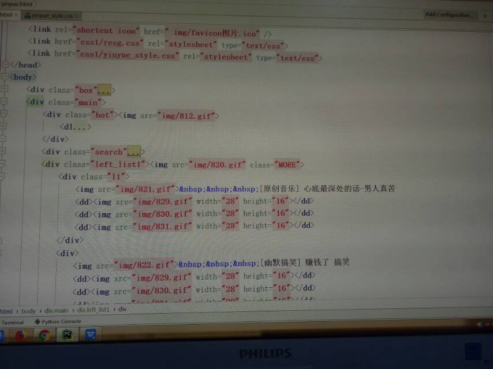493x369 pixels.
Task: Select body in the bottom breadcrumb
Action: 29,311
